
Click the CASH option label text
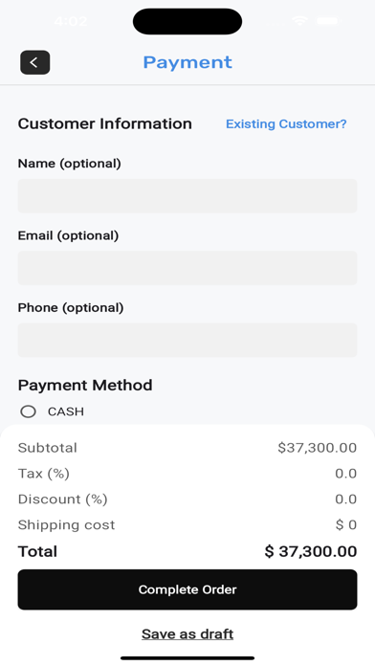click(x=65, y=411)
